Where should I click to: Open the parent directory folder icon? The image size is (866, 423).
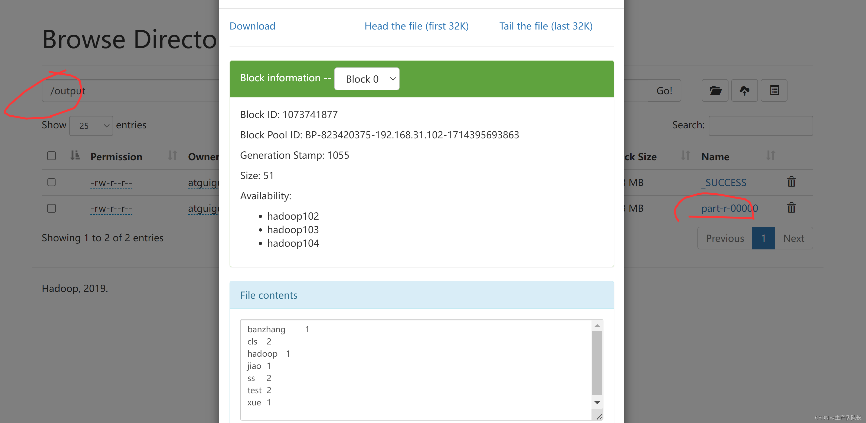715,90
